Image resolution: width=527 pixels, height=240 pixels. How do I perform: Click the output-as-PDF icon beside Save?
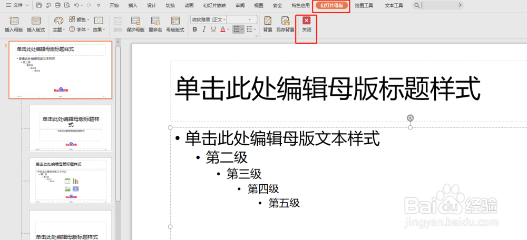tap(48, 5)
